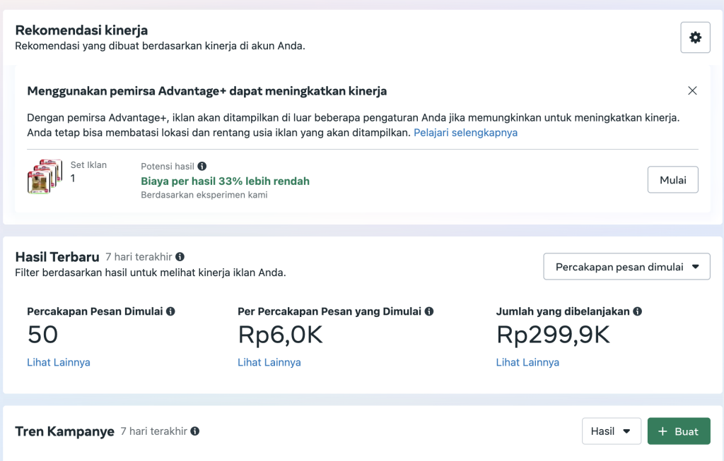Dismiss the Advantage+ audience recommendation
Image resolution: width=724 pixels, height=461 pixels.
point(692,90)
